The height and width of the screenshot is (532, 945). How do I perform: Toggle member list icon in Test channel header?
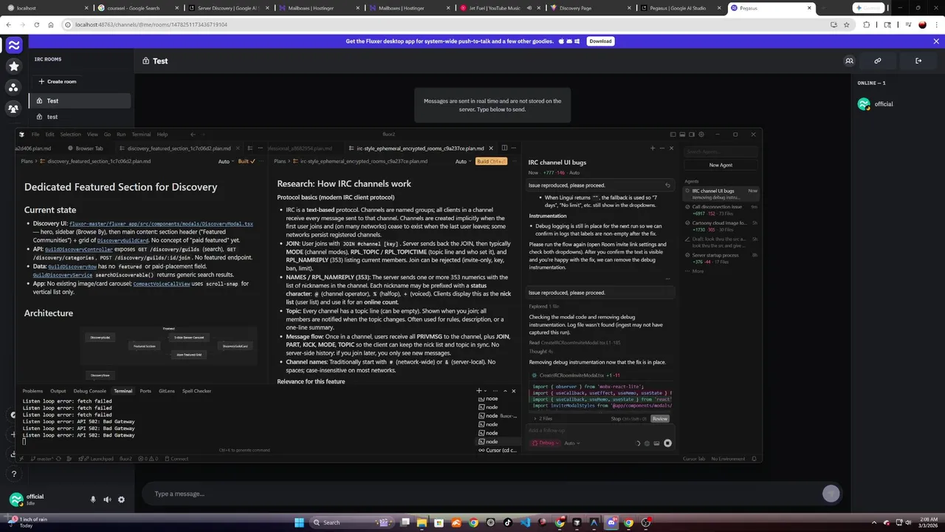[849, 61]
